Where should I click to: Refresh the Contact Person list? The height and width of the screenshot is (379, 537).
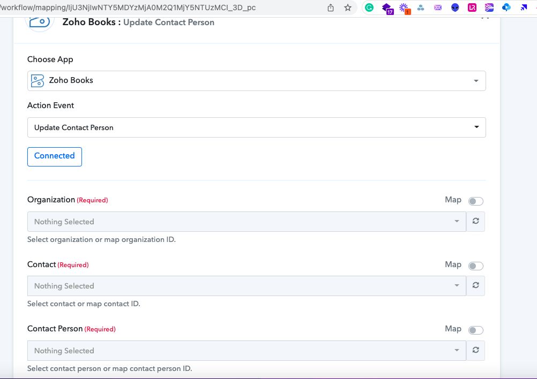476,350
